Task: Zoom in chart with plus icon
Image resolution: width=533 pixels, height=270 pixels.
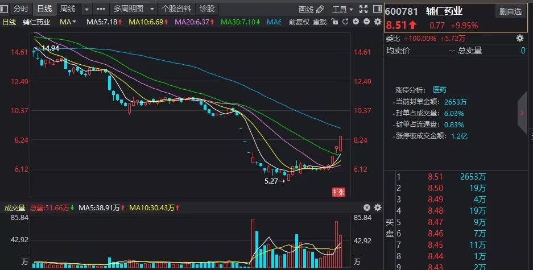Action: click(356, 22)
